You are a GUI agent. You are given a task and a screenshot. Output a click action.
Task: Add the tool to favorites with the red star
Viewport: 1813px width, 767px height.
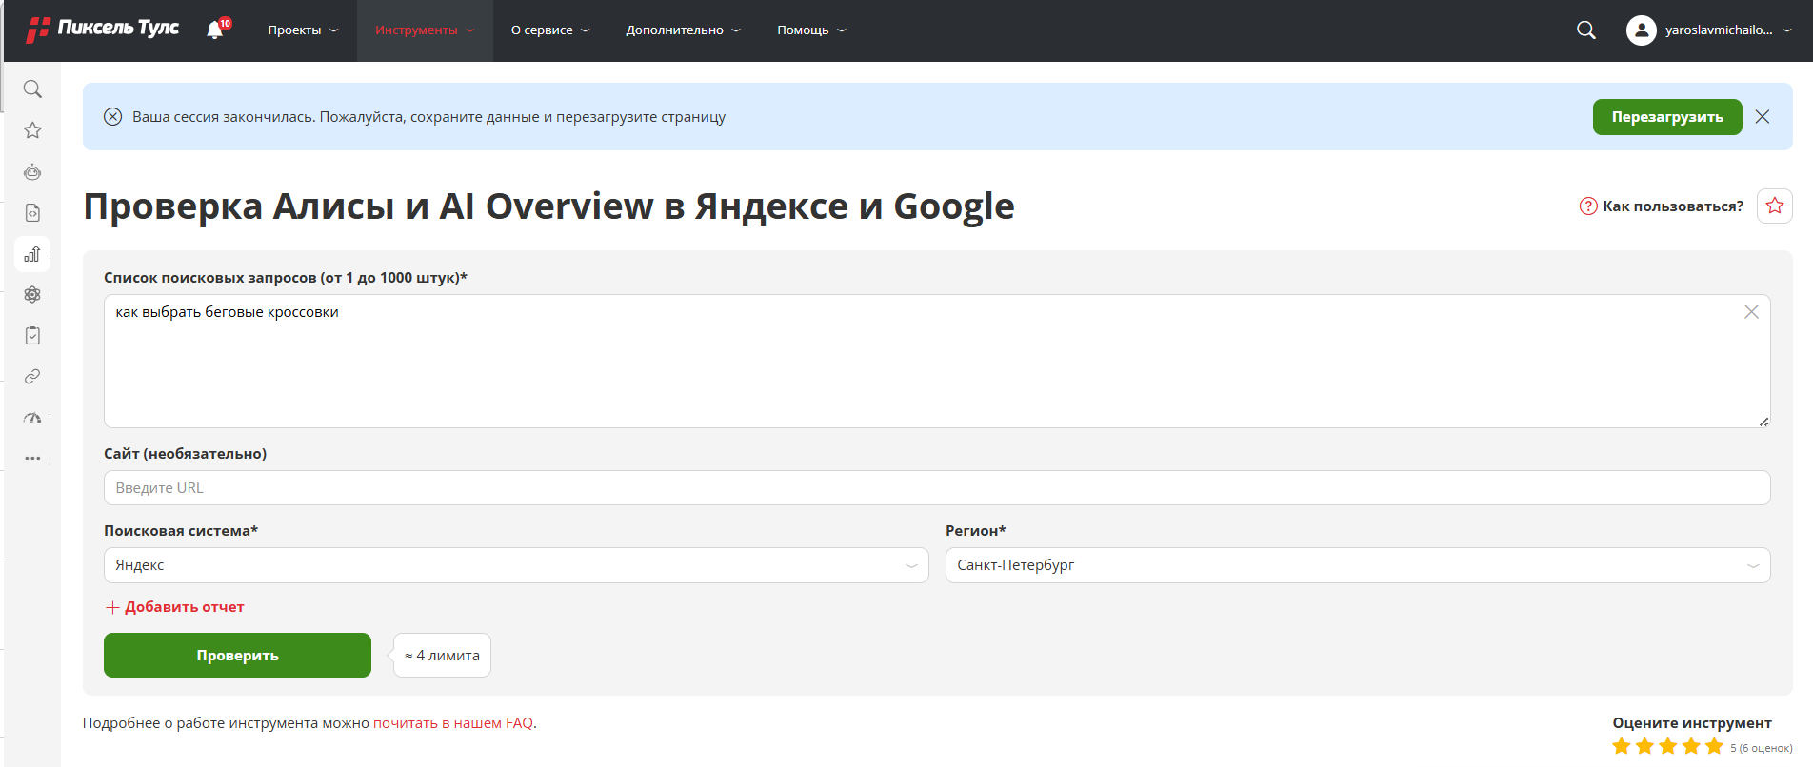click(x=1774, y=206)
